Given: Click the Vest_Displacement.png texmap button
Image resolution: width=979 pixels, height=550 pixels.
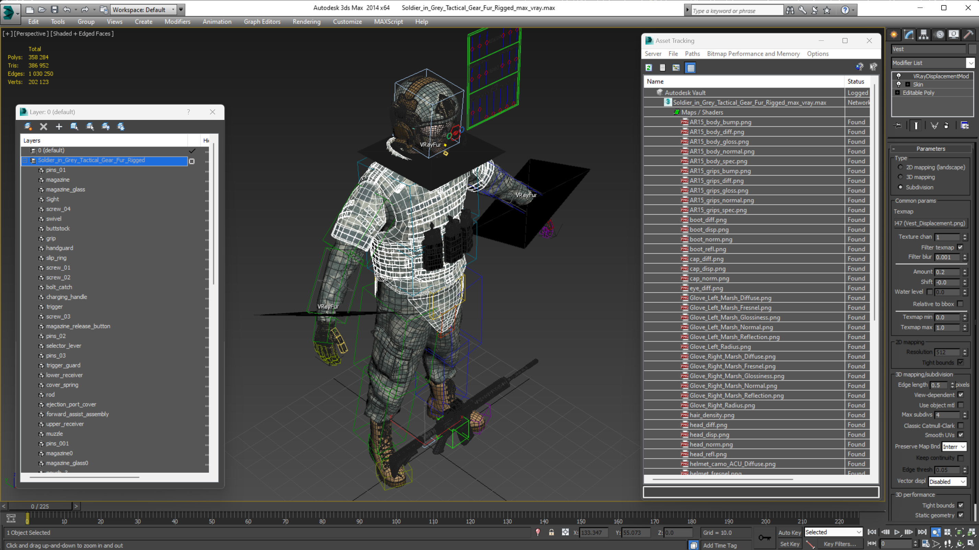Looking at the screenshot, I should tap(930, 223).
